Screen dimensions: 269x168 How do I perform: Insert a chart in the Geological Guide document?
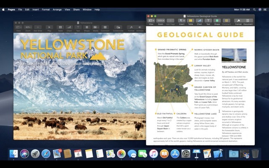pyautogui.click(x=199, y=21)
